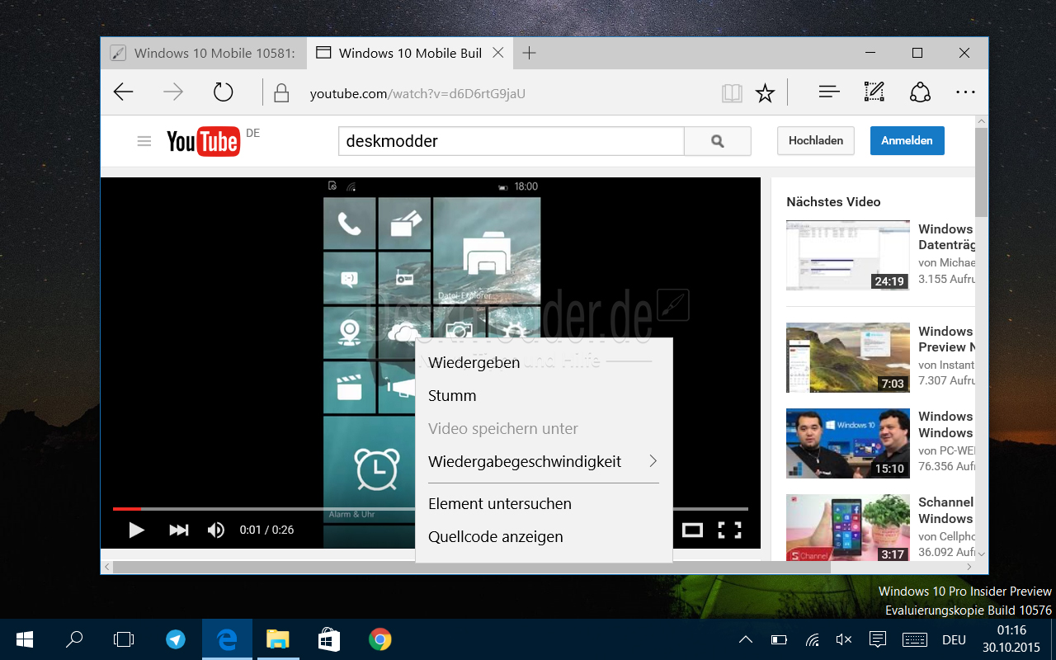Viewport: 1056px width, 660px height.
Task: Select Element untersuchen menu entry
Action: 544,504
